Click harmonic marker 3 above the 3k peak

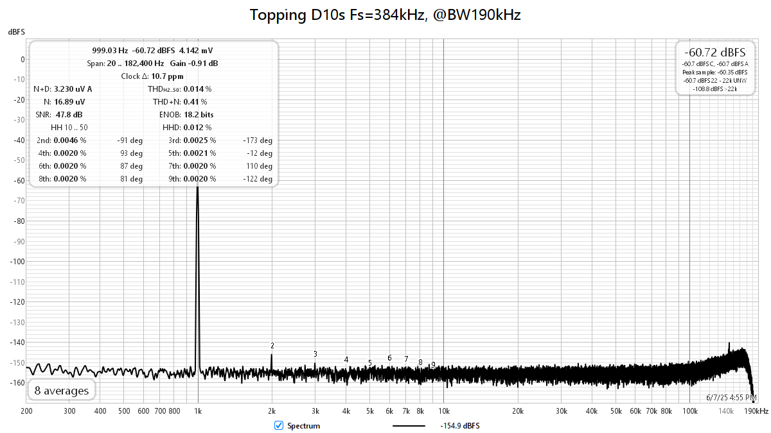(x=315, y=354)
